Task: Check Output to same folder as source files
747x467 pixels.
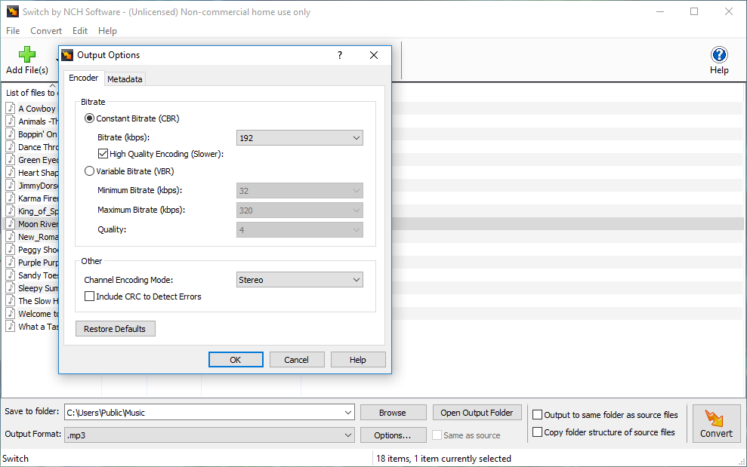Action: point(537,414)
